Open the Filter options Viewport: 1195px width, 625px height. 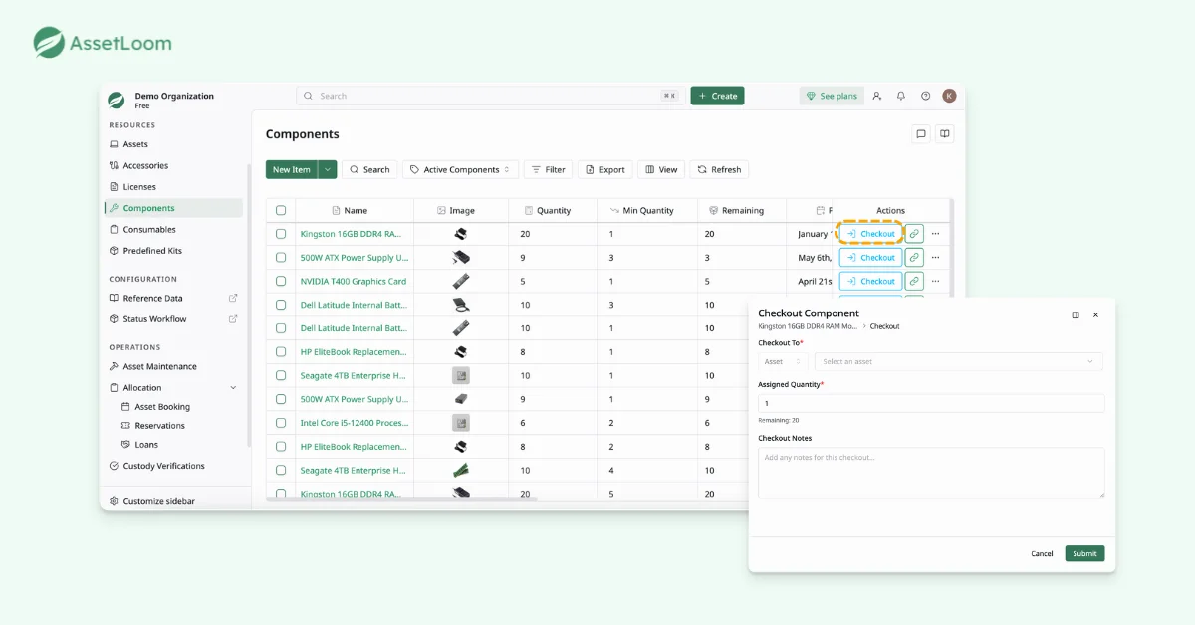click(x=548, y=169)
